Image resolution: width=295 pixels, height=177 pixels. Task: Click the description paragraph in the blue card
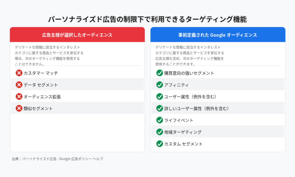(190, 55)
